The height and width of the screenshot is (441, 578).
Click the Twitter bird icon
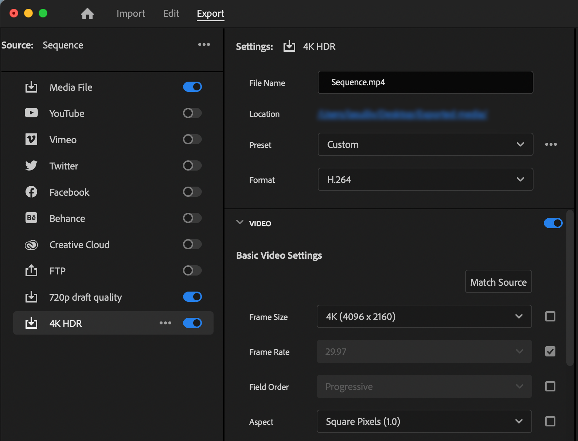(31, 165)
